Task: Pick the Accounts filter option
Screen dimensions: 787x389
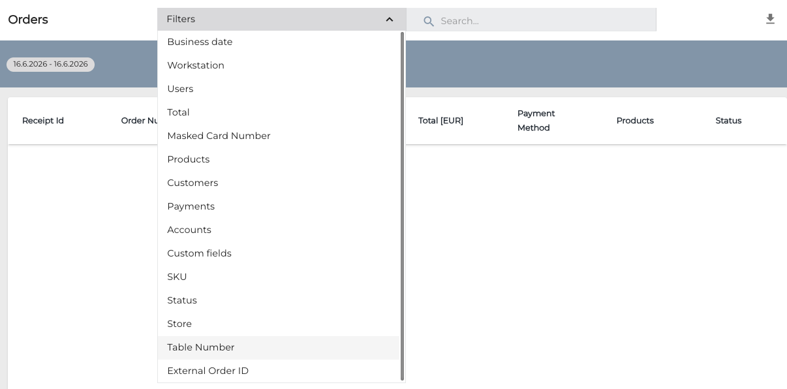Action: 279,230
